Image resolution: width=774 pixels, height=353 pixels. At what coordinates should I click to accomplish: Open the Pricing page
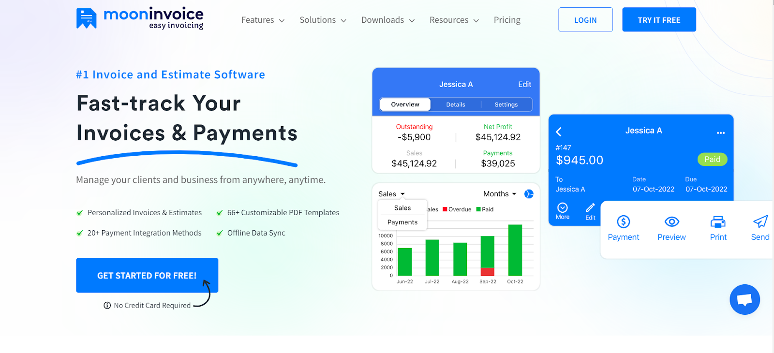coord(507,20)
